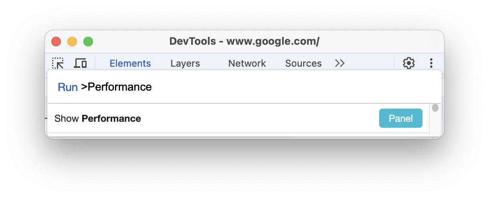Screen dimensions: 489x198
Task: Click the DevTools window title text
Action: point(244,42)
